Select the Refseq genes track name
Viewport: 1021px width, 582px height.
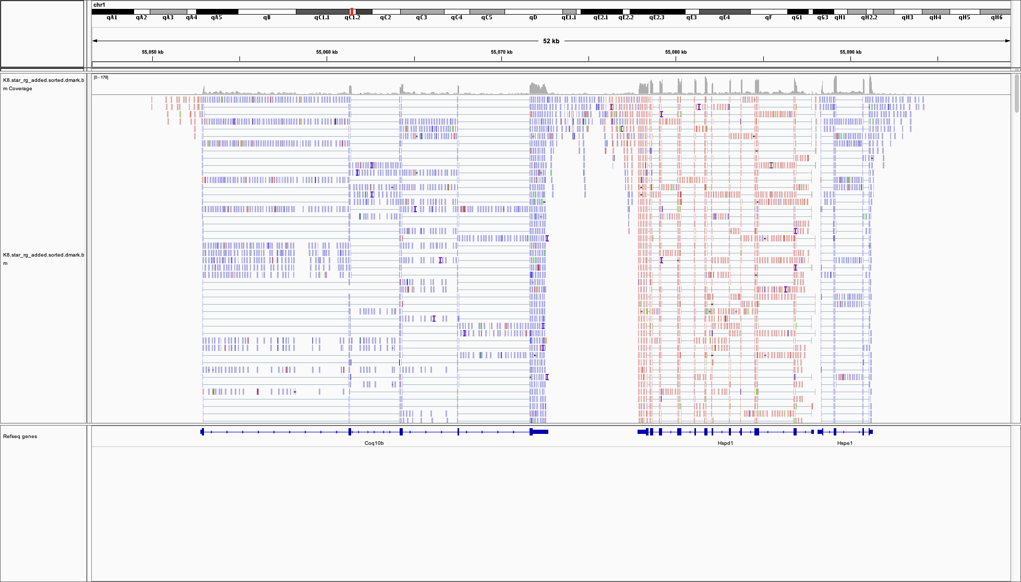(20, 436)
